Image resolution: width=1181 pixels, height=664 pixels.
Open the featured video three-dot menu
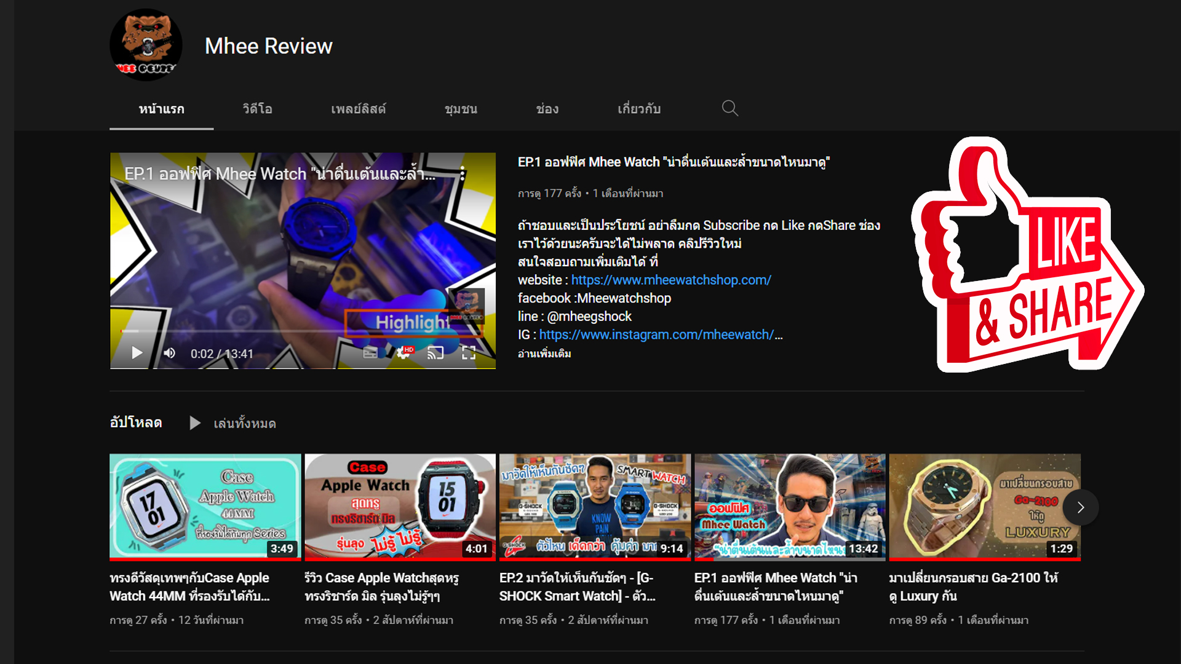click(x=462, y=174)
